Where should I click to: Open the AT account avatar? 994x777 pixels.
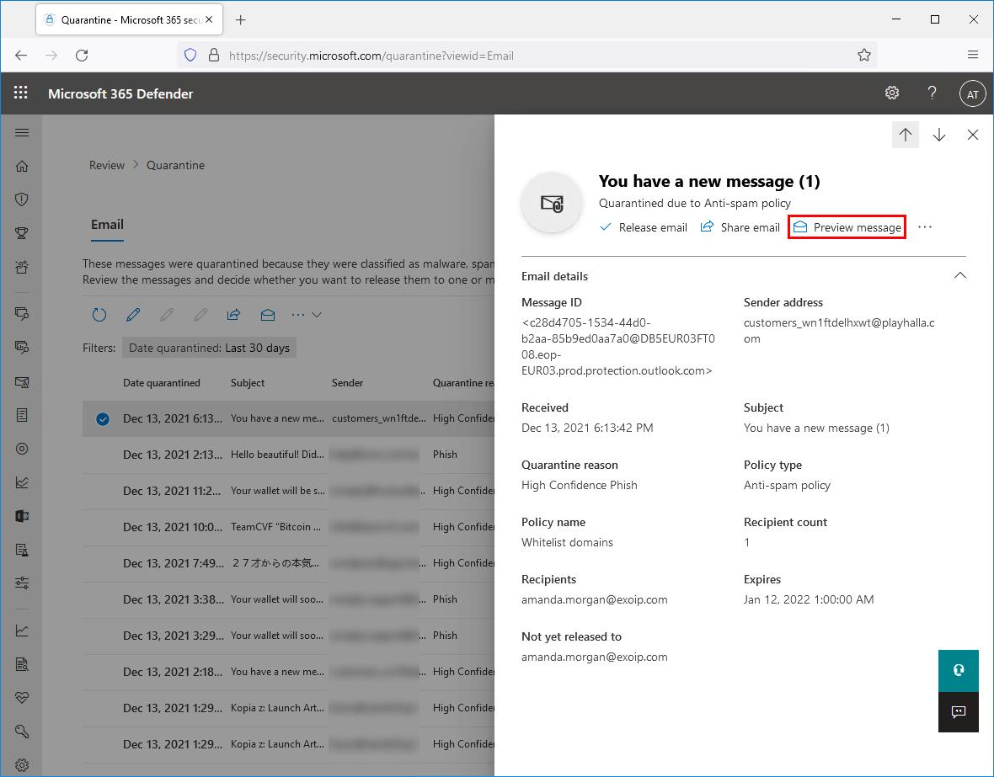point(972,93)
